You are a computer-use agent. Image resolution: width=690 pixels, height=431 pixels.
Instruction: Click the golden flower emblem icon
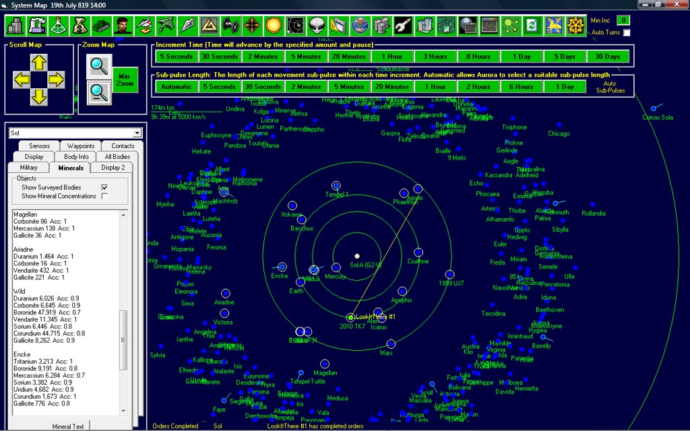(x=575, y=26)
